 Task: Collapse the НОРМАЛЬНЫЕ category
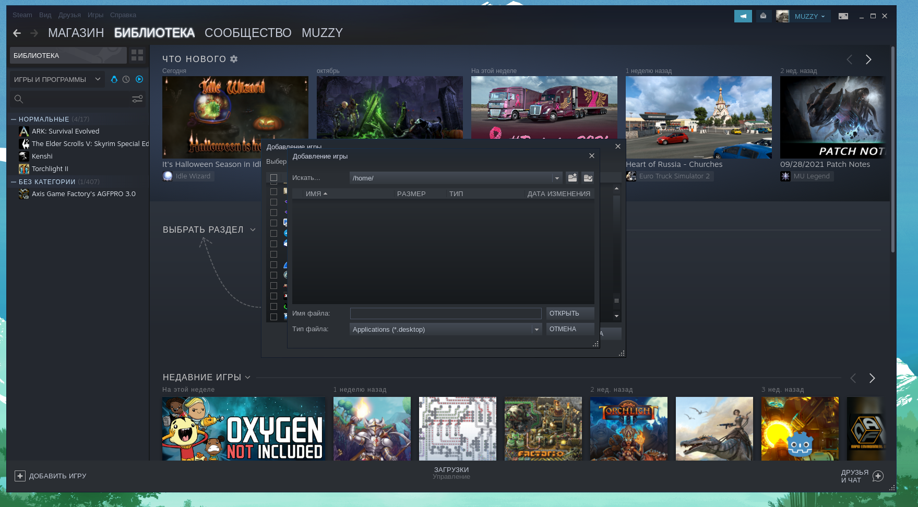tap(14, 119)
